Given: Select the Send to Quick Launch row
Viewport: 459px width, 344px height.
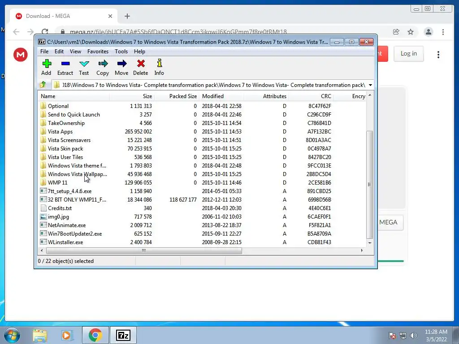Looking at the screenshot, I should click(x=202, y=115).
